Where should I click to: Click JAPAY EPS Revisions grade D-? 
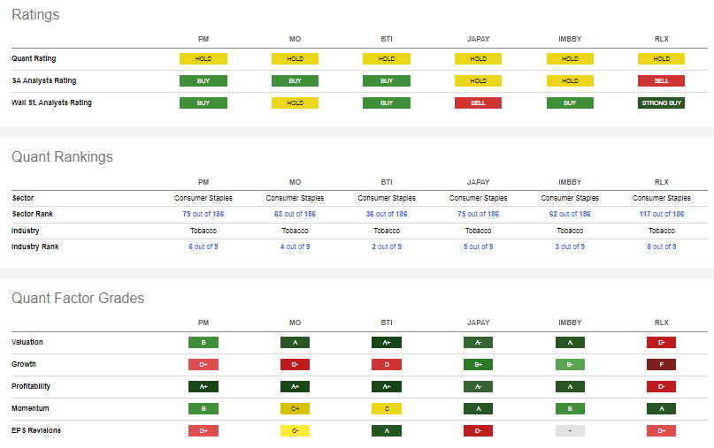(x=478, y=430)
